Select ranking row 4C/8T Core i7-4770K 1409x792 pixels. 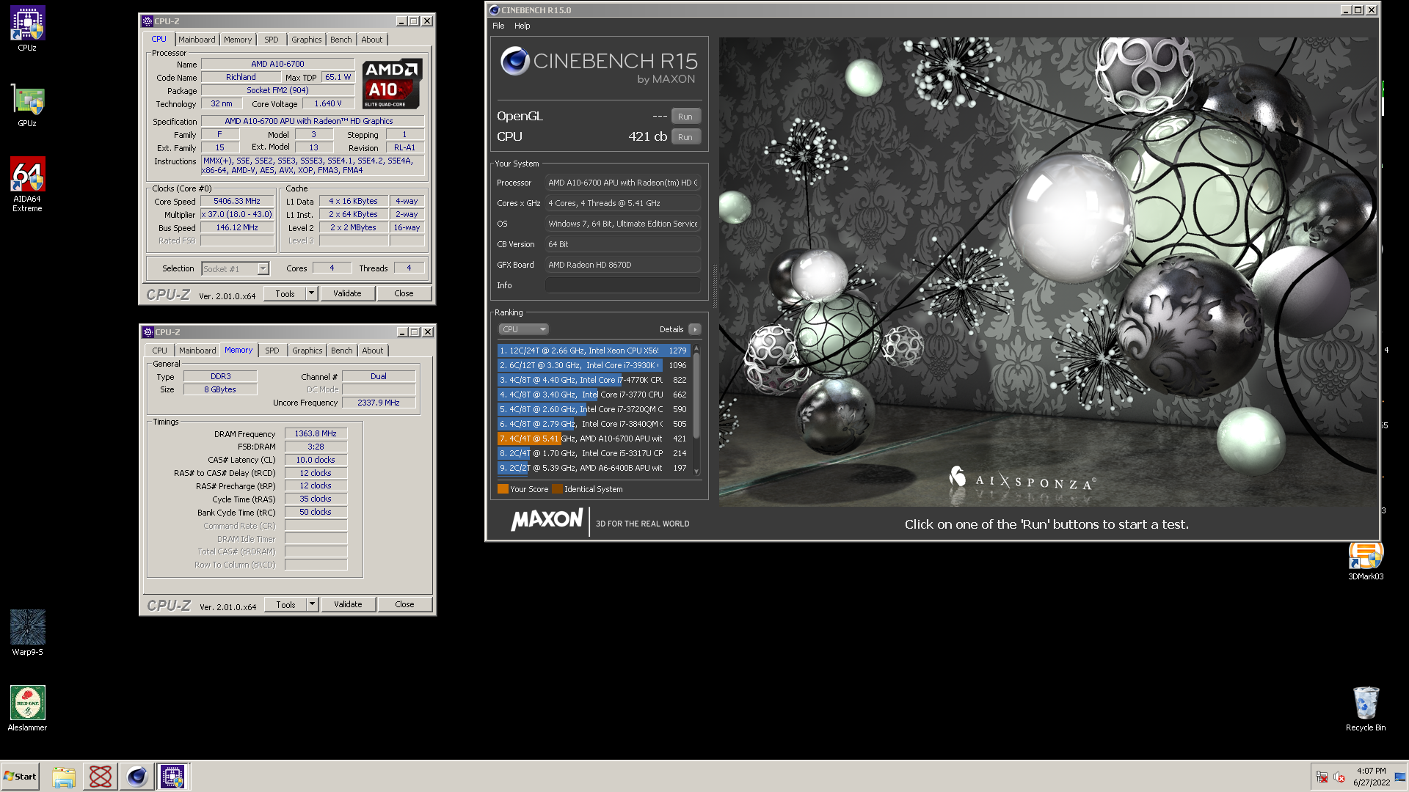593,380
